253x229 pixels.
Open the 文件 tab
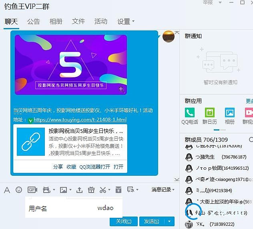78,22
